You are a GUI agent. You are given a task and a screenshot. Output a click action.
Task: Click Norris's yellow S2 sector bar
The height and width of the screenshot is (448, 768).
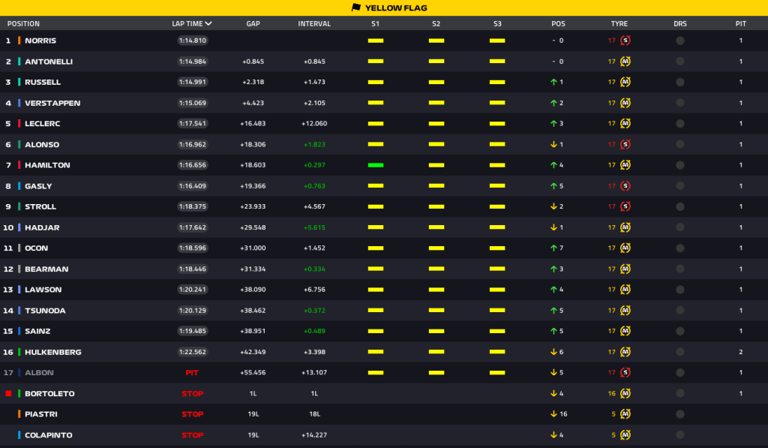(436, 41)
